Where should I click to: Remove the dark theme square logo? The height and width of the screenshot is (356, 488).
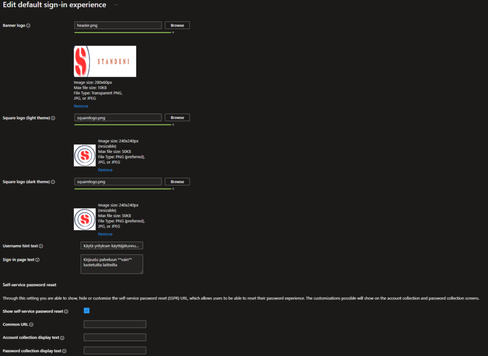tap(105, 234)
